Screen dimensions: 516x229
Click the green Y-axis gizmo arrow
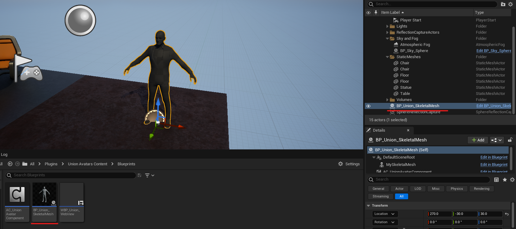click(x=152, y=136)
